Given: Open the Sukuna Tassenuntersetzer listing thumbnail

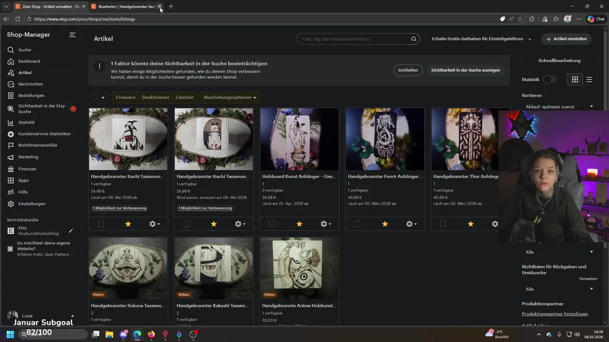Looking at the screenshot, I should [x=128, y=268].
